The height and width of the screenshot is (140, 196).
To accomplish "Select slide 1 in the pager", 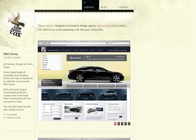I will point(115,124).
